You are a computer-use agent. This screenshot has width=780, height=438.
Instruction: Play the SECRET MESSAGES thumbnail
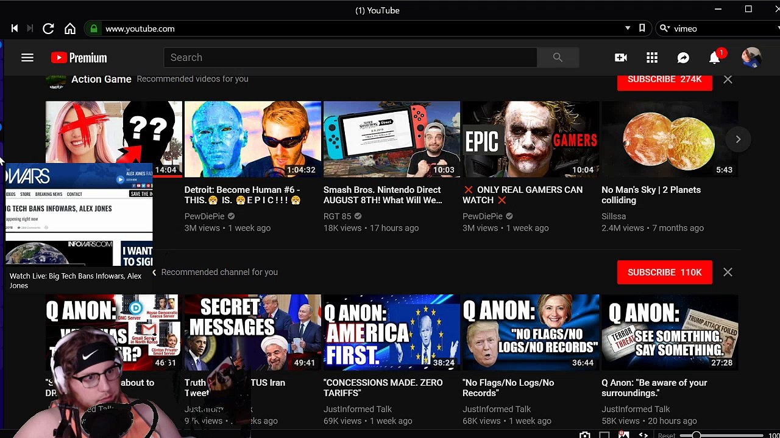tap(253, 332)
